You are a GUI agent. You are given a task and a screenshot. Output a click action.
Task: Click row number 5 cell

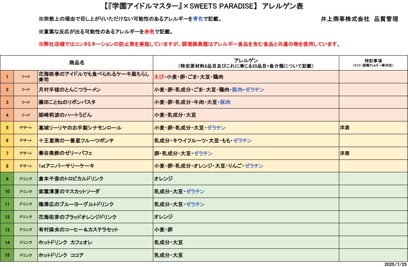(7, 128)
